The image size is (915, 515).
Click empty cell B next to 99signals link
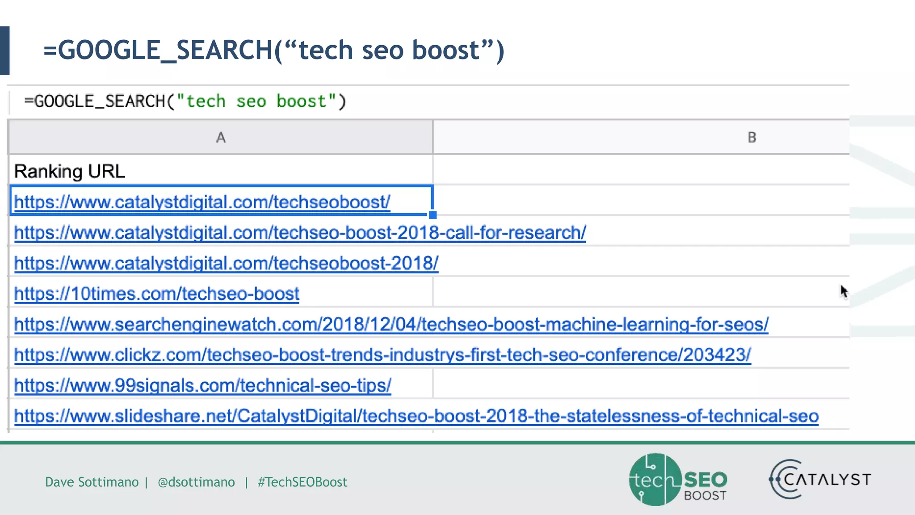point(641,384)
